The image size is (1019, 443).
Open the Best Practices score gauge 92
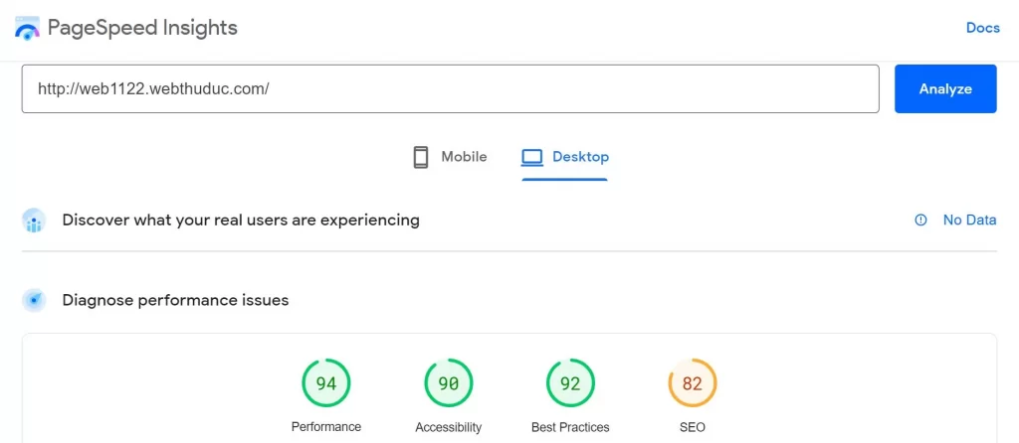point(570,383)
